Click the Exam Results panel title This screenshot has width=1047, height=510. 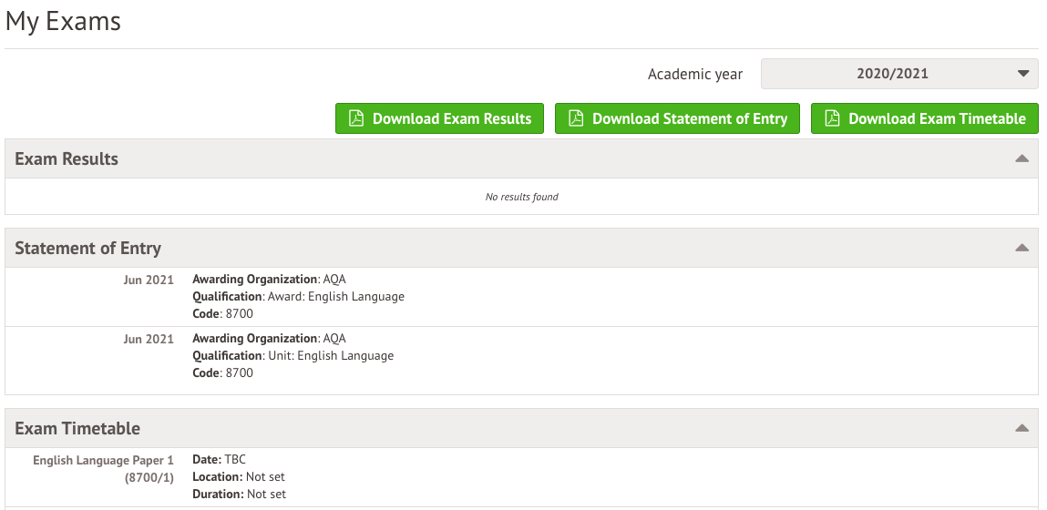(x=67, y=158)
